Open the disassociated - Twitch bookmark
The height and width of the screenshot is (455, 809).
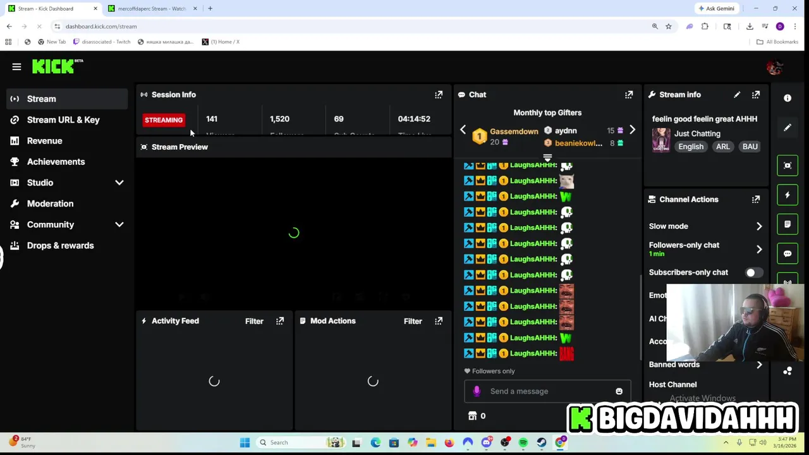click(x=102, y=42)
